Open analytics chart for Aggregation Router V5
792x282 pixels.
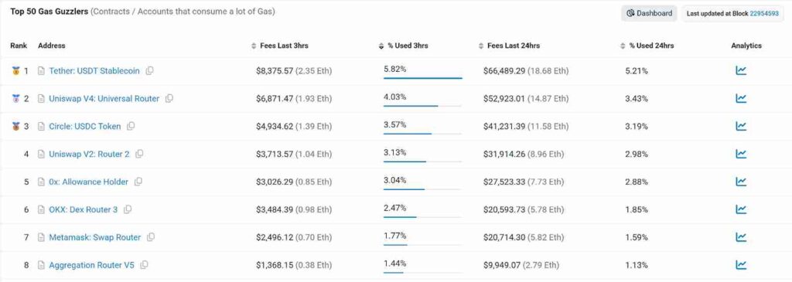[x=740, y=264]
